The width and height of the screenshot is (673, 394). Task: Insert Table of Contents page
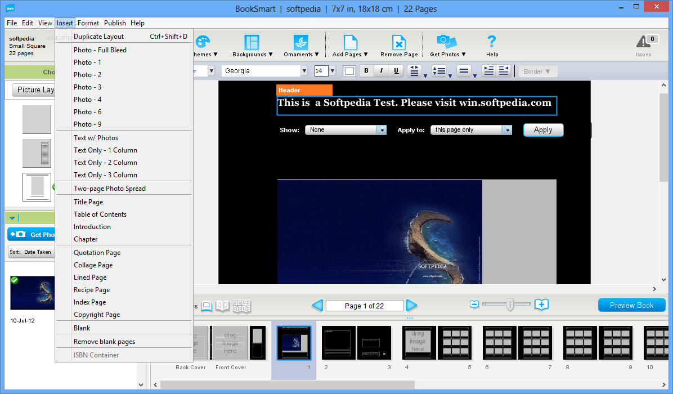pyautogui.click(x=124, y=214)
